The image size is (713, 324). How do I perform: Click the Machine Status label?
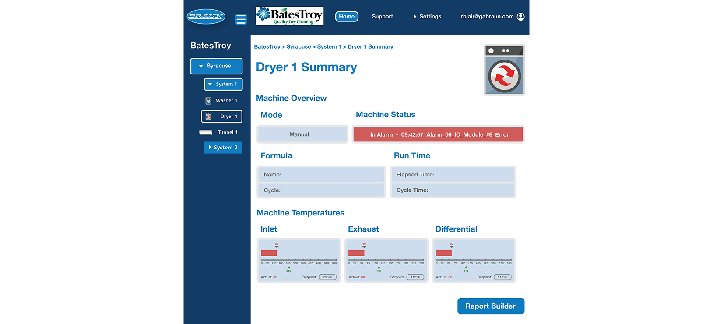click(386, 115)
